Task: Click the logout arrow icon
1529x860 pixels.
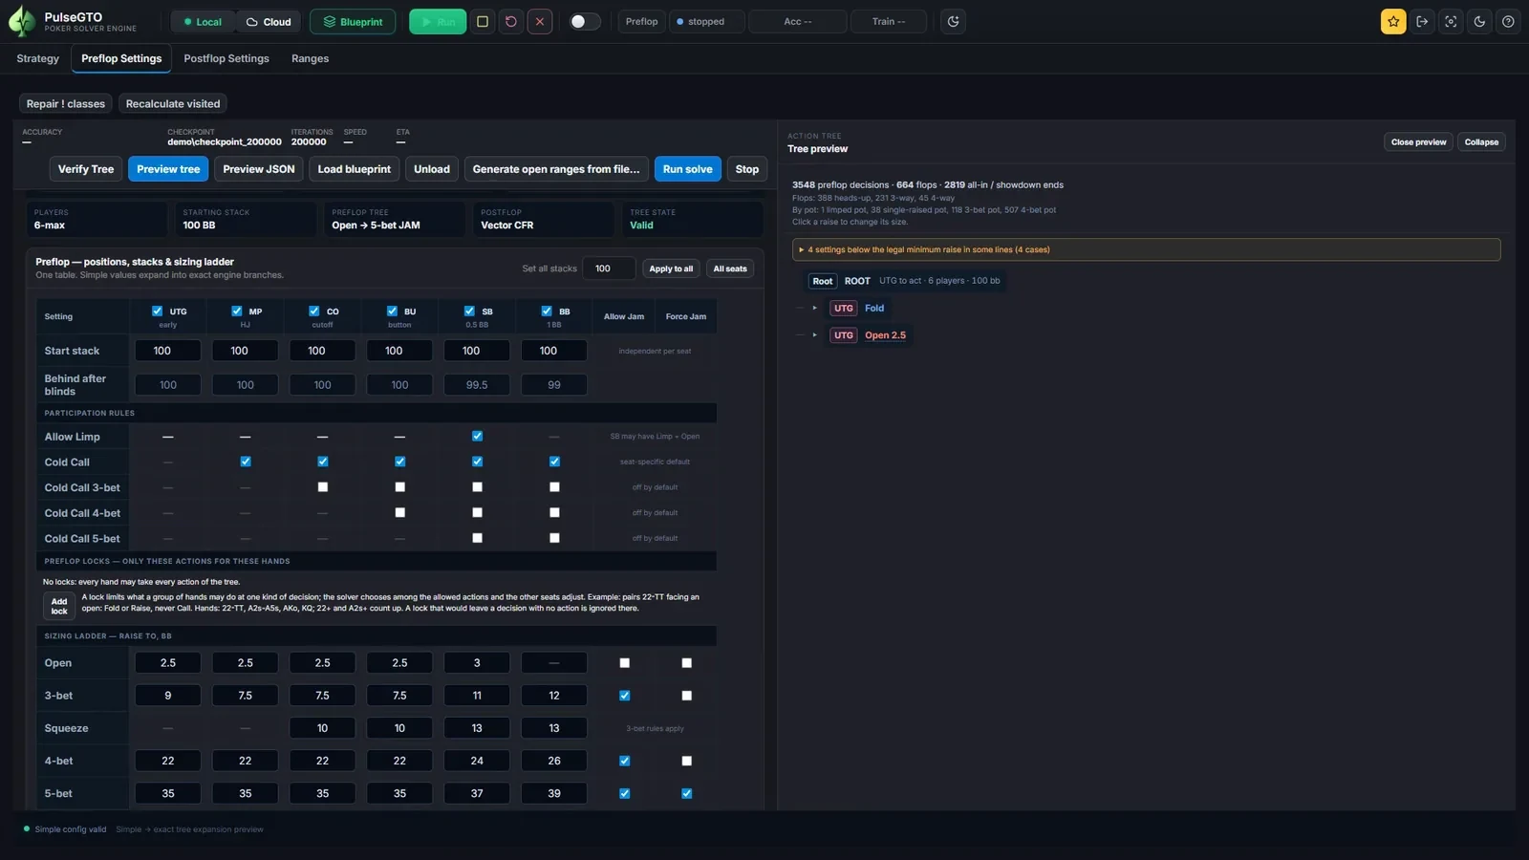Action: (1422, 21)
